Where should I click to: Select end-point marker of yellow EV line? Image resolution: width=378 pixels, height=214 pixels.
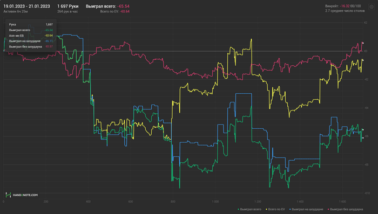pyautogui.click(x=363, y=60)
